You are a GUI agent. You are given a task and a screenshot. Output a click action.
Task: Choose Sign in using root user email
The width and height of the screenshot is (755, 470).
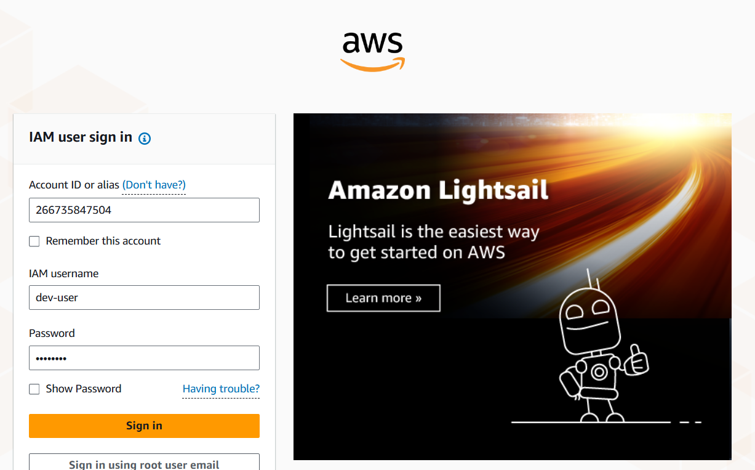pos(144,462)
